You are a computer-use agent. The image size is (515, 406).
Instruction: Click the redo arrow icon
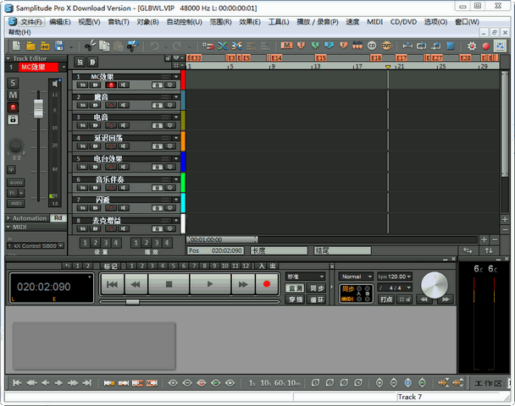177,46
